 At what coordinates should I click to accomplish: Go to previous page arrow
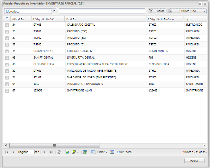pyautogui.click(x=13, y=152)
